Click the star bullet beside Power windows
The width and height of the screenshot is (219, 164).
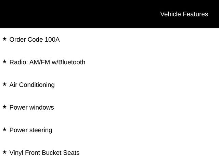point(4,107)
